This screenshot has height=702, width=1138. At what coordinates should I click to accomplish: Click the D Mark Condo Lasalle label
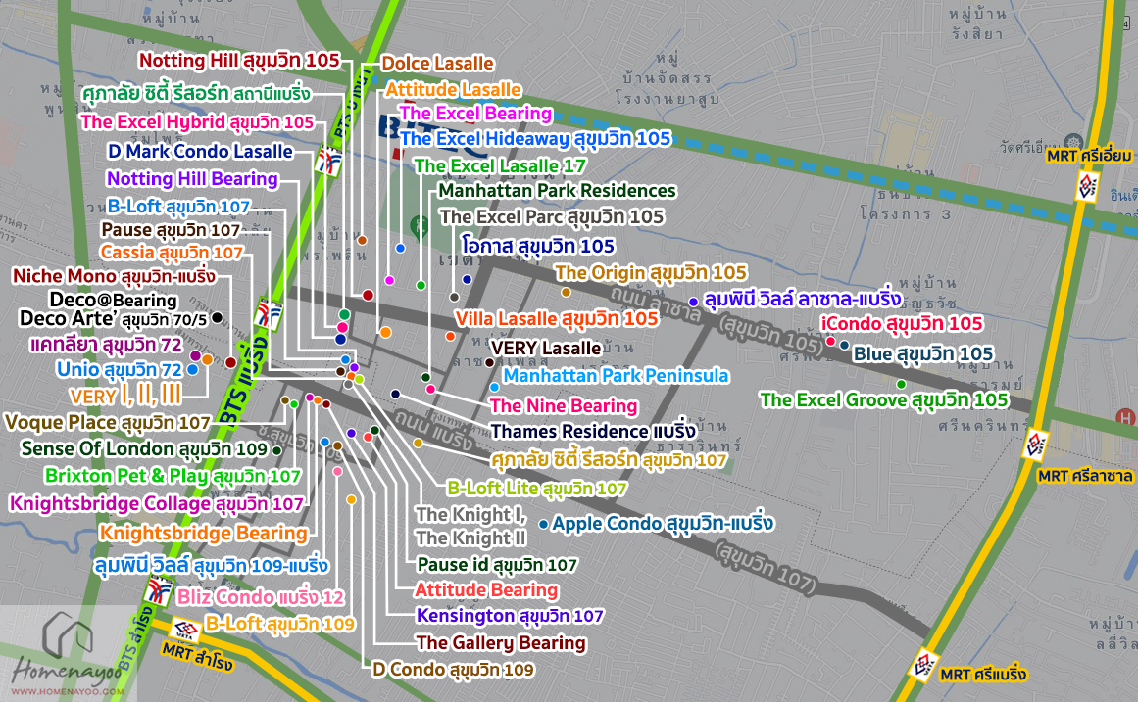(x=200, y=152)
